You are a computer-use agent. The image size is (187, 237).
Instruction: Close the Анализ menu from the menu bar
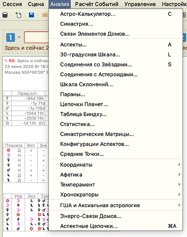click(60, 4)
